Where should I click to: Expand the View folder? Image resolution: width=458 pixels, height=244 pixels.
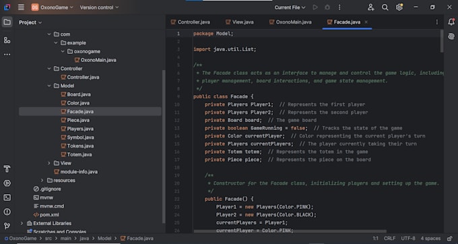click(49, 163)
